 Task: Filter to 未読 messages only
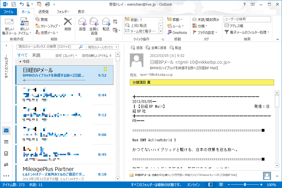coord(36,55)
